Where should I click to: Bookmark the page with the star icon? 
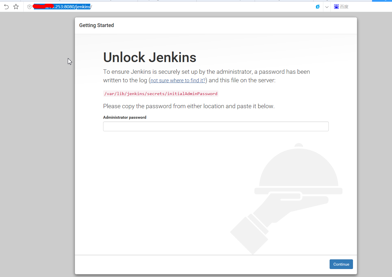(x=16, y=7)
